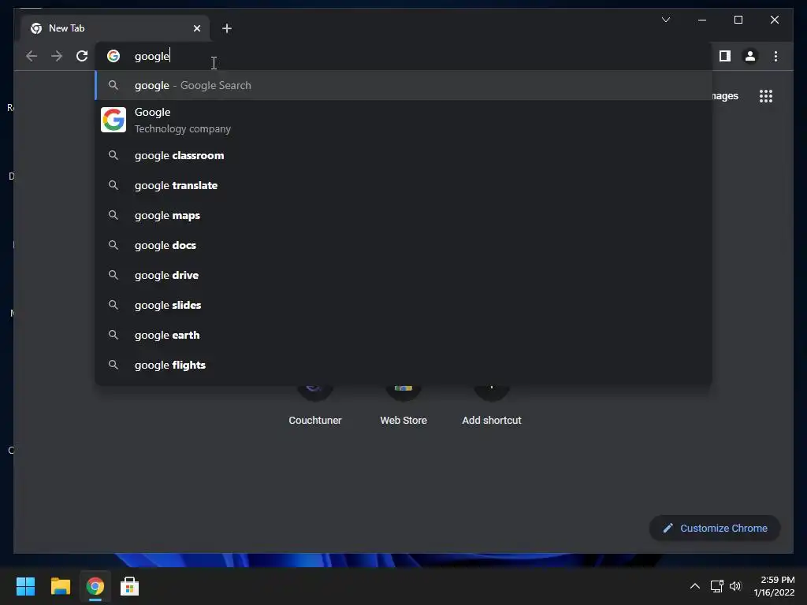Select Google Technology company suggestion

point(403,120)
